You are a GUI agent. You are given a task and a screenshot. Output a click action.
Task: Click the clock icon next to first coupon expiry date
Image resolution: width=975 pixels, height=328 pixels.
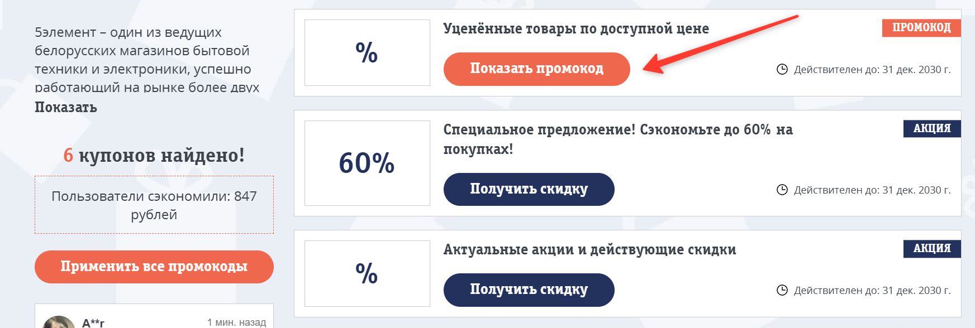[x=783, y=69]
